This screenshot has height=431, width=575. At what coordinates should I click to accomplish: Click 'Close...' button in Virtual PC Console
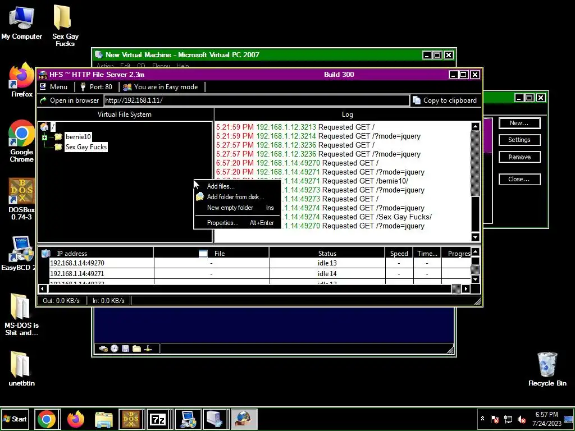[x=519, y=179]
